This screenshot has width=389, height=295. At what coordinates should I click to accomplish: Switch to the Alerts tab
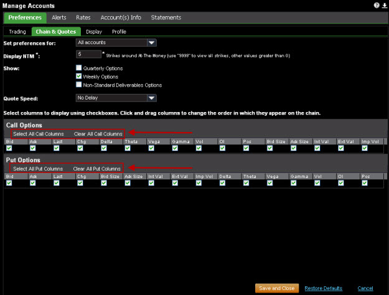[59, 17]
